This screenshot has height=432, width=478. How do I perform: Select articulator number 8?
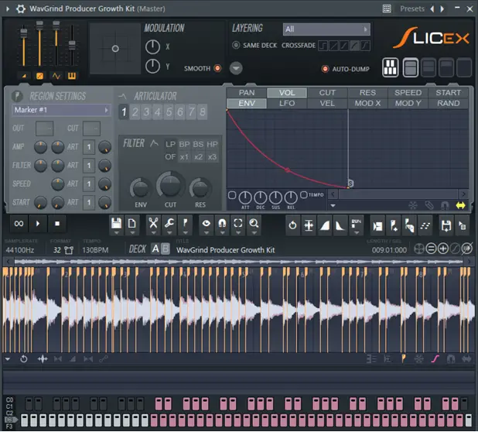[203, 112]
